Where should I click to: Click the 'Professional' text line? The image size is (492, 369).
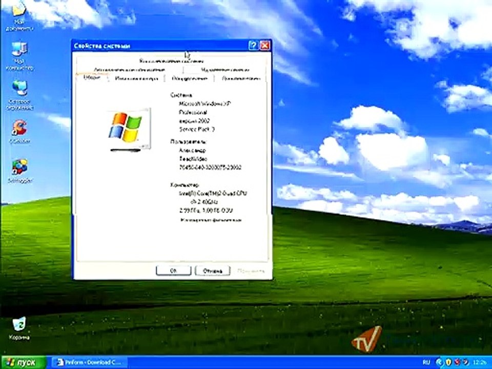193,112
